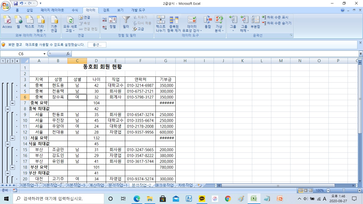
Task: Open the Name Box dropdown arrow
Action: click(44, 54)
